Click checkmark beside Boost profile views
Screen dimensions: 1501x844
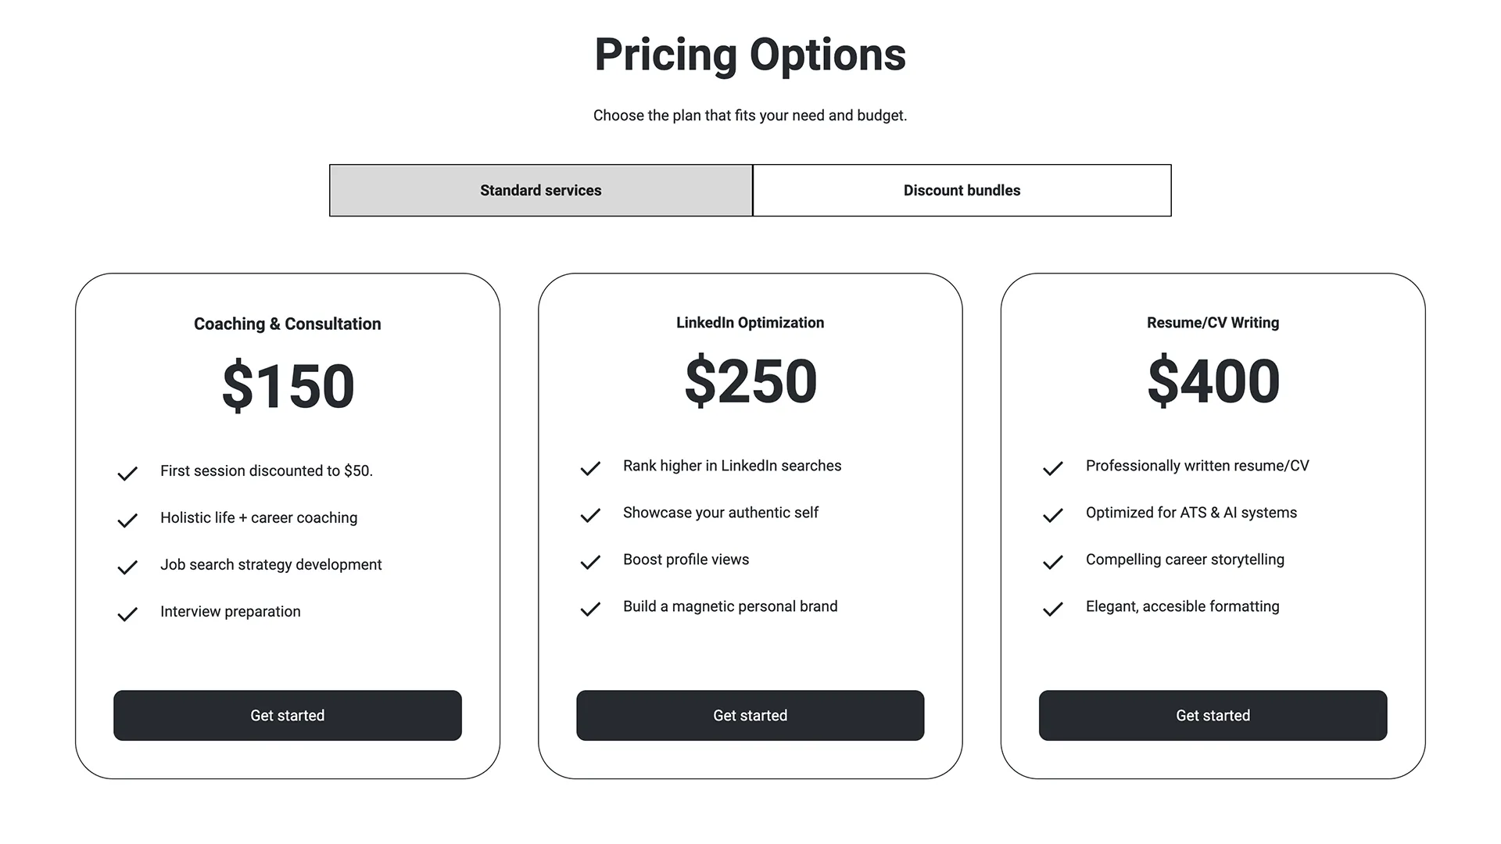point(590,562)
